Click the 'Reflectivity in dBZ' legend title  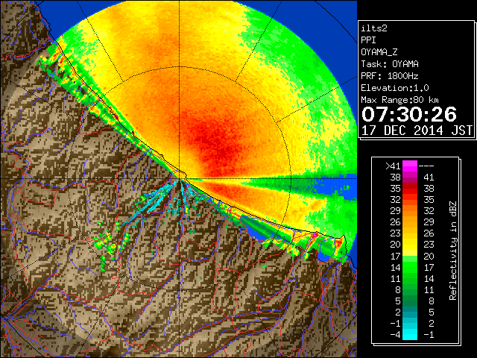point(453,251)
